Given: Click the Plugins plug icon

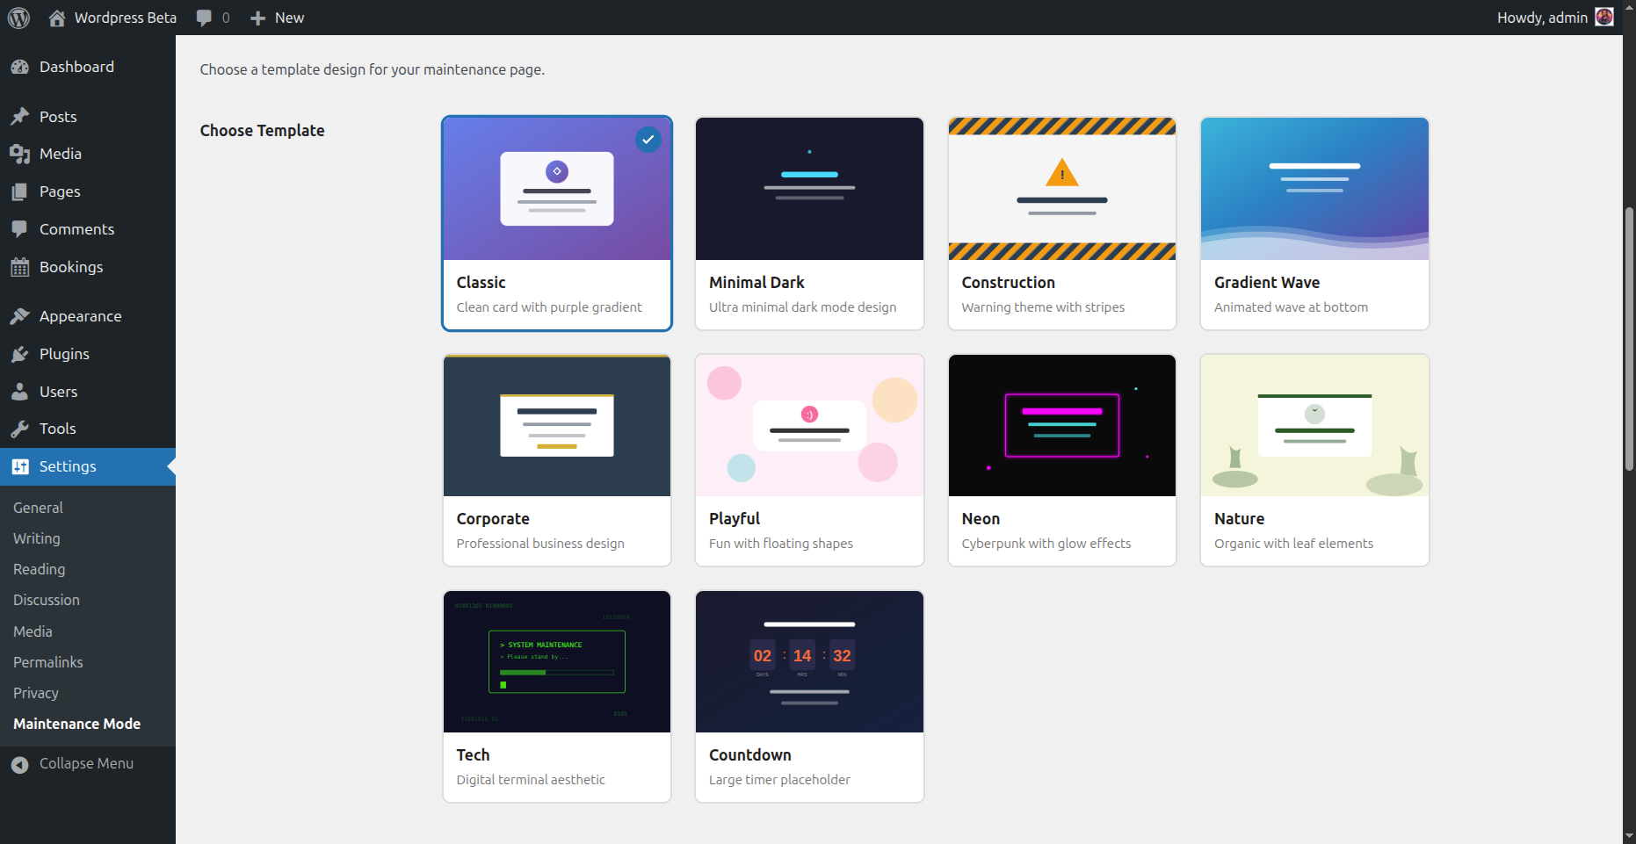Looking at the screenshot, I should [19, 354].
